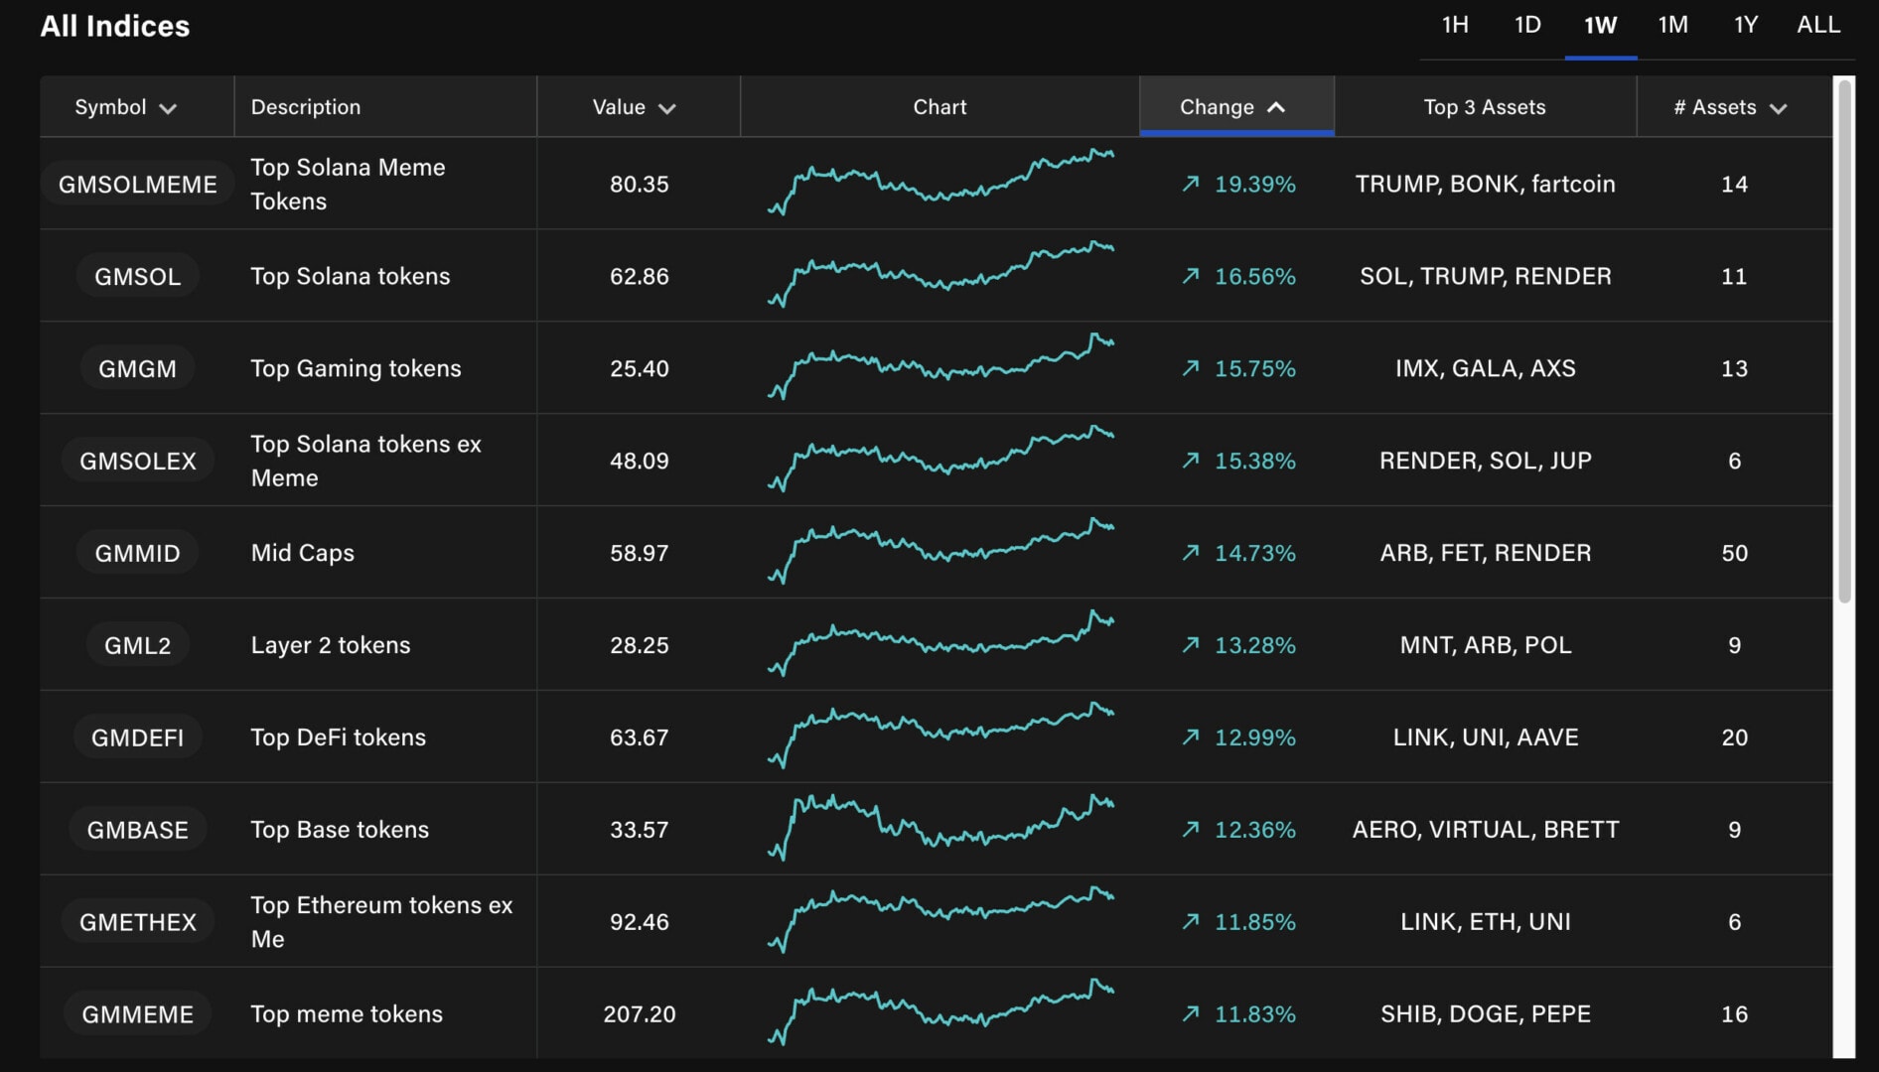Open the Top Gaming tokens index
This screenshot has width=1879, height=1072.
tap(356, 368)
